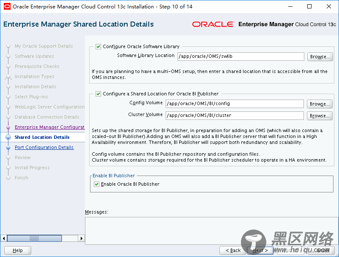
Task: Click the Enterprise Manager Shared Location Details heading
Action: tap(79, 24)
